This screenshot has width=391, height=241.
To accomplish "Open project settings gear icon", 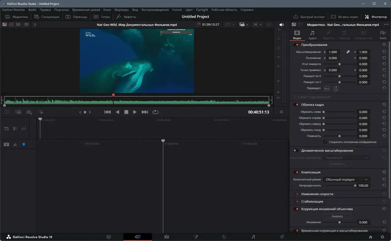I will click(382, 237).
